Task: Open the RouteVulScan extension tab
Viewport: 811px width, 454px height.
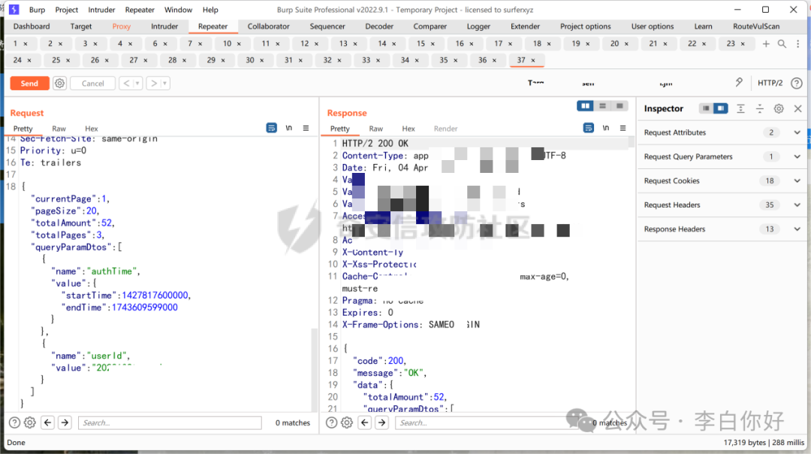Action: pos(756,26)
